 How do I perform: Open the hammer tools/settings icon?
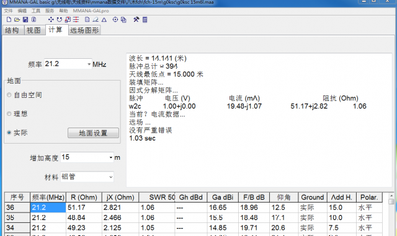click(136, 19)
